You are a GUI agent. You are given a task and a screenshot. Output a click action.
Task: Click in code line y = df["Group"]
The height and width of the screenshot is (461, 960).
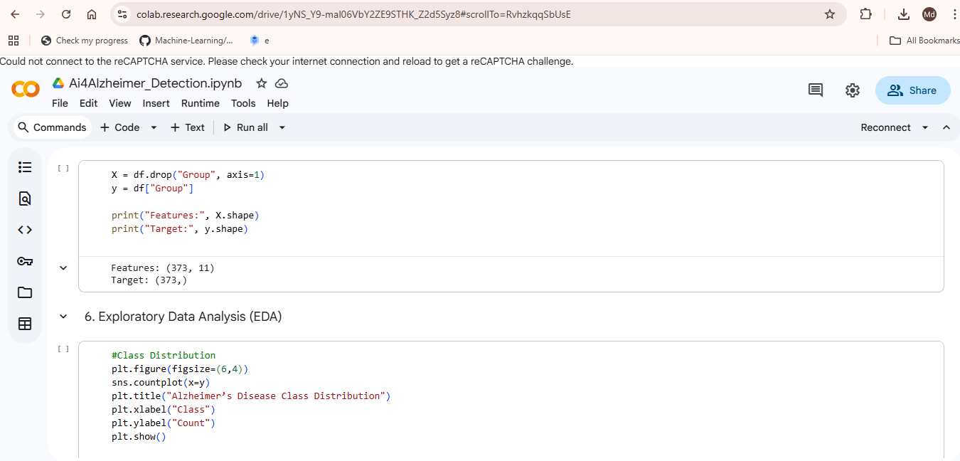coord(152,189)
